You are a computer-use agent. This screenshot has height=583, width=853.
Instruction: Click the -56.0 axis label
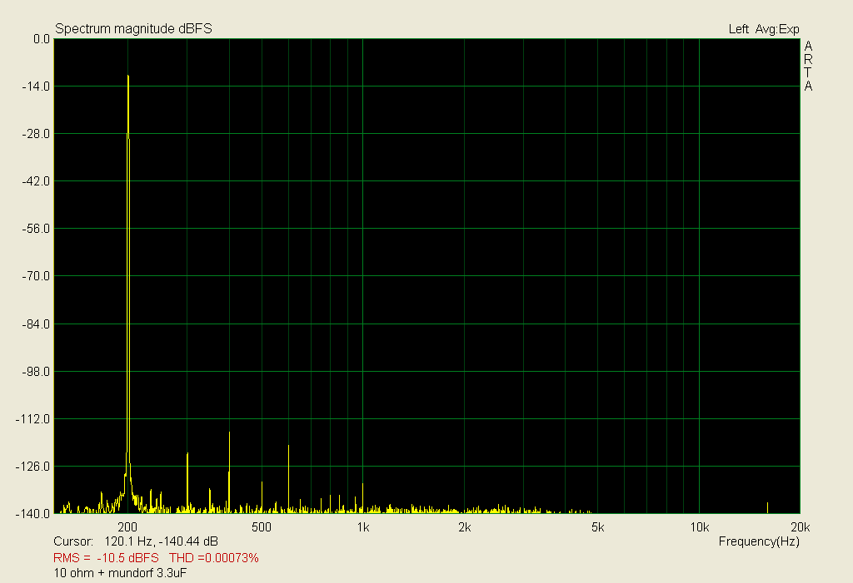(x=35, y=229)
